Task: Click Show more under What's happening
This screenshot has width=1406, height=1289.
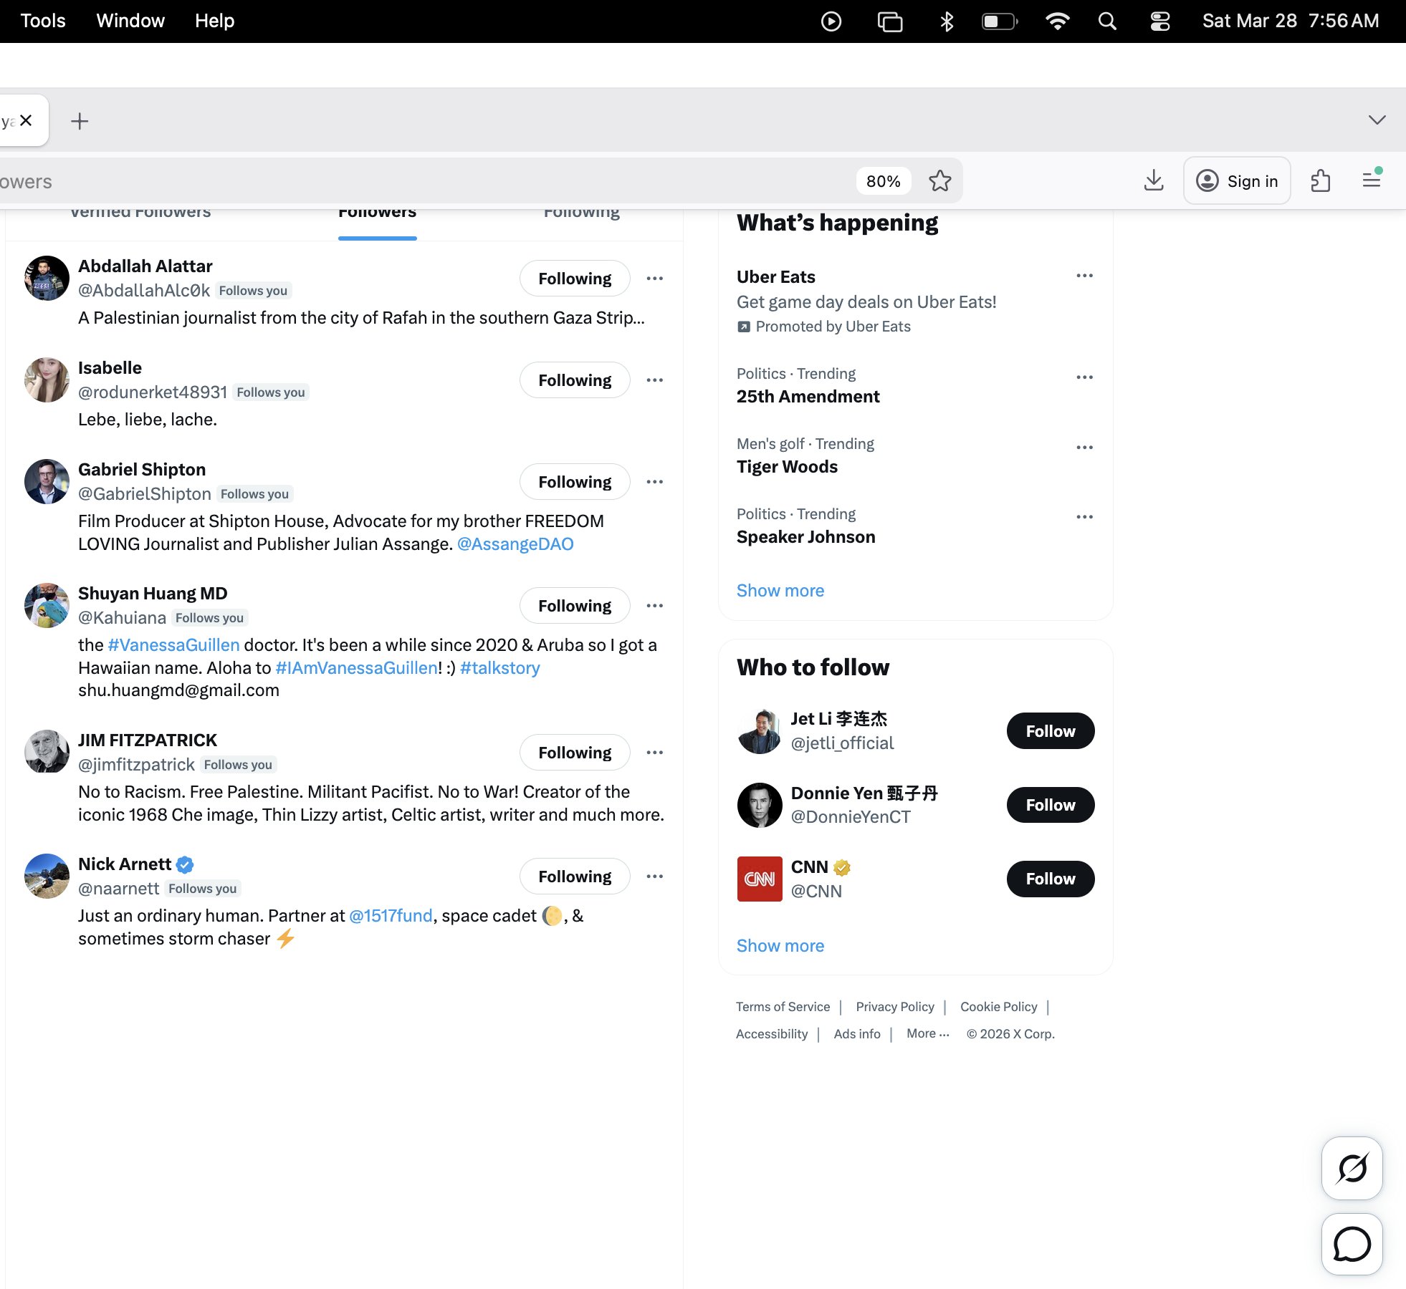Action: [780, 590]
